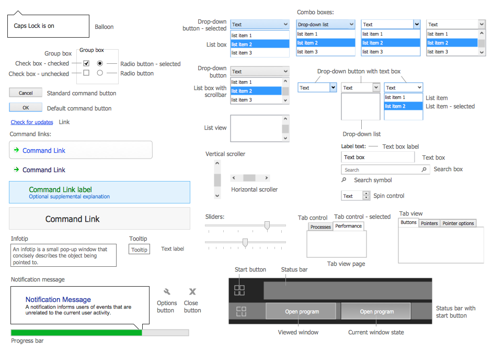
Task: Click the green progress bar
Action: tap(76, 333)
